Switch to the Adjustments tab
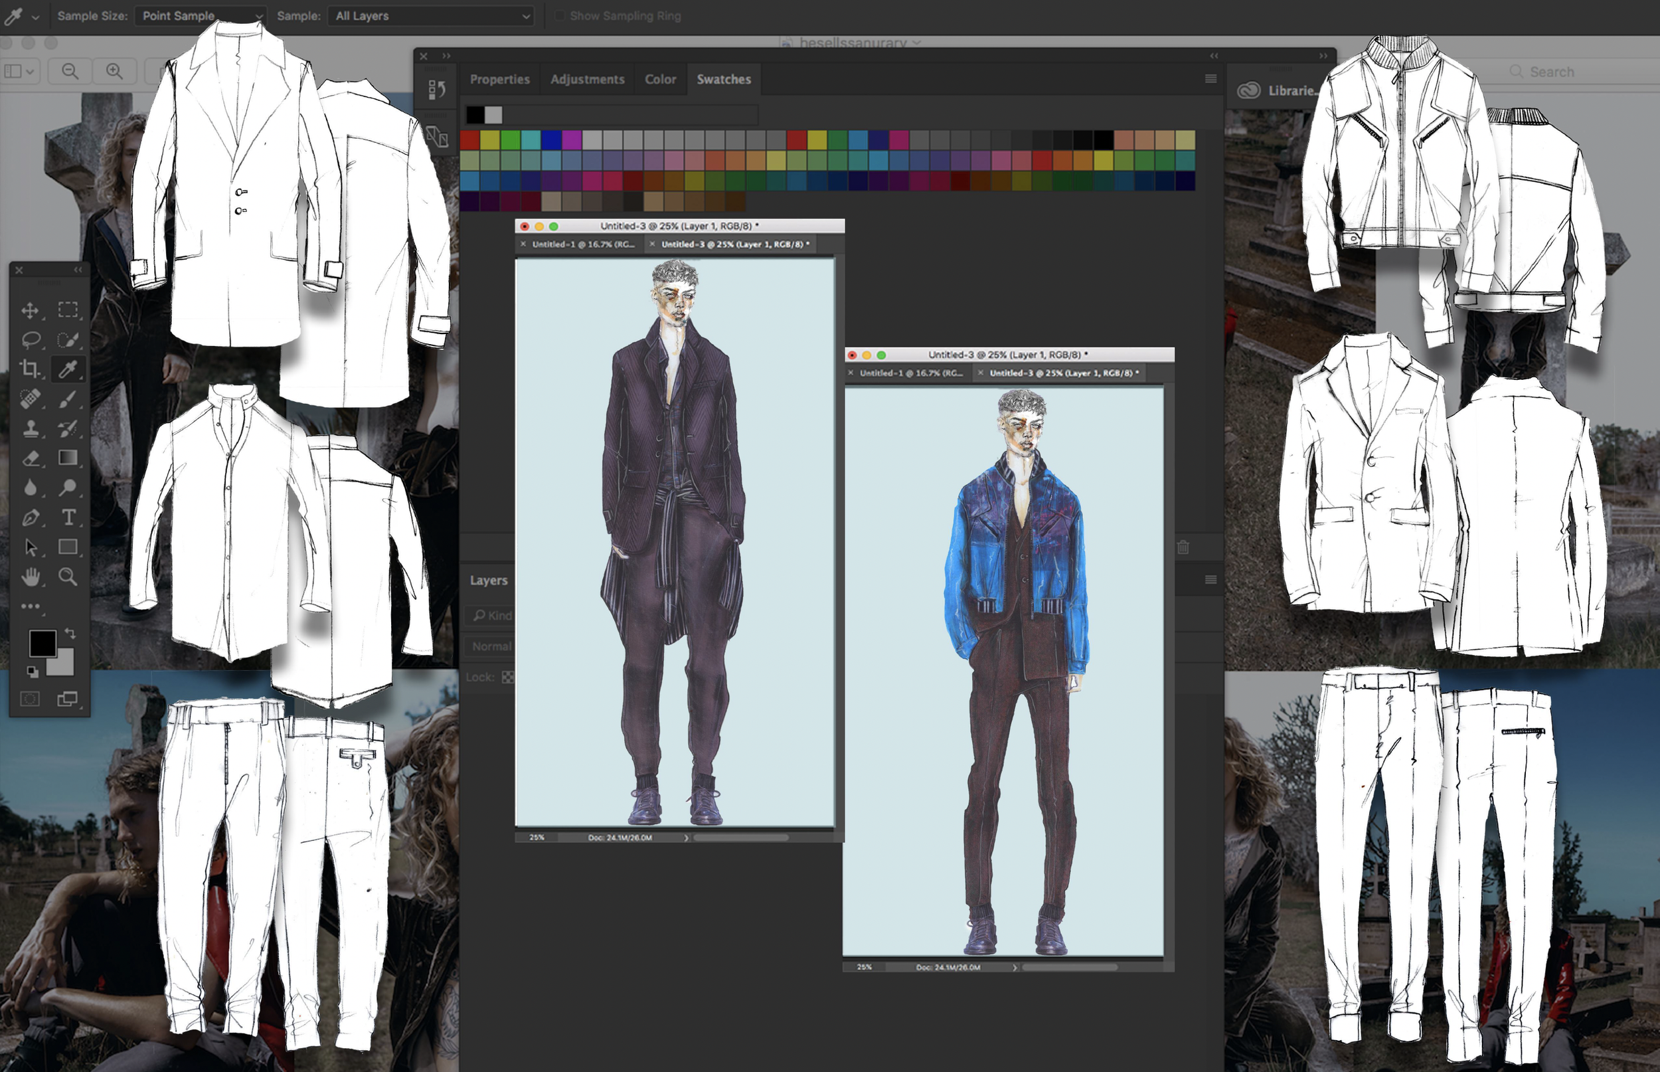Screen dimensions: 1660x1072 (x=586, y=79)
